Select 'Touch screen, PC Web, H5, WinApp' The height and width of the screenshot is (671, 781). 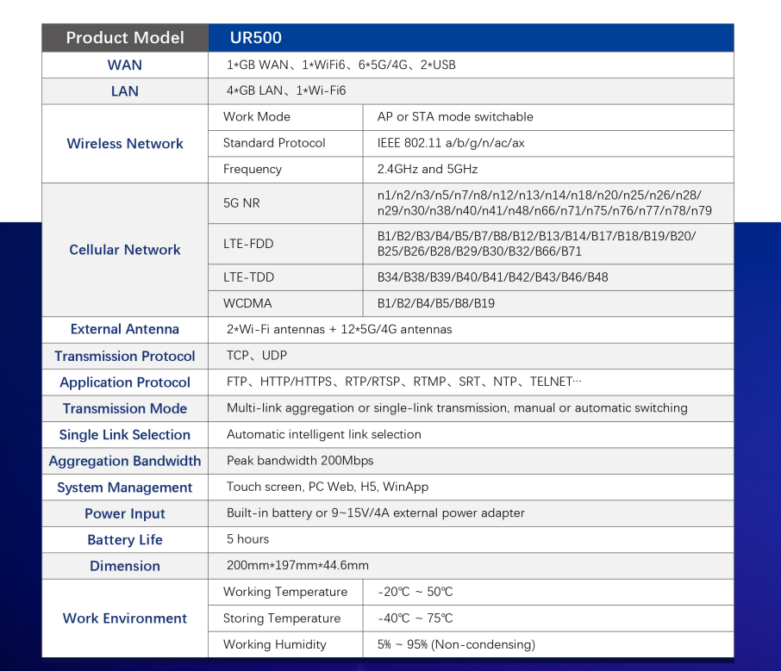pyautogui.click(x=328, y=488)
